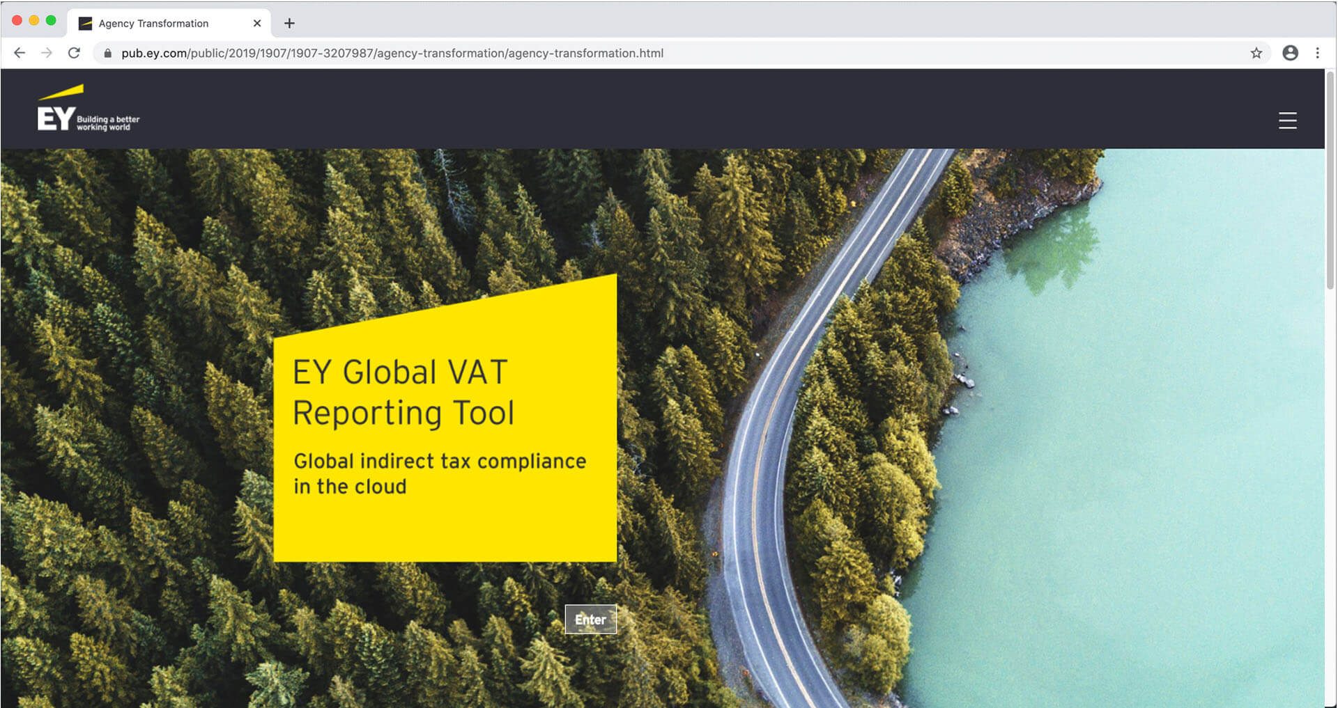Click the EY logo in the header
Viewport: 1338px width, 708px height.
[x=89, y=108]
